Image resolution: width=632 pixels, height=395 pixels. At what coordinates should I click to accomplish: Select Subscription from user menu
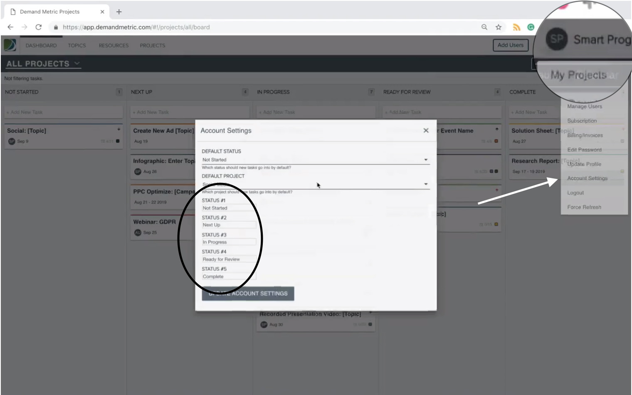point(582,121)
